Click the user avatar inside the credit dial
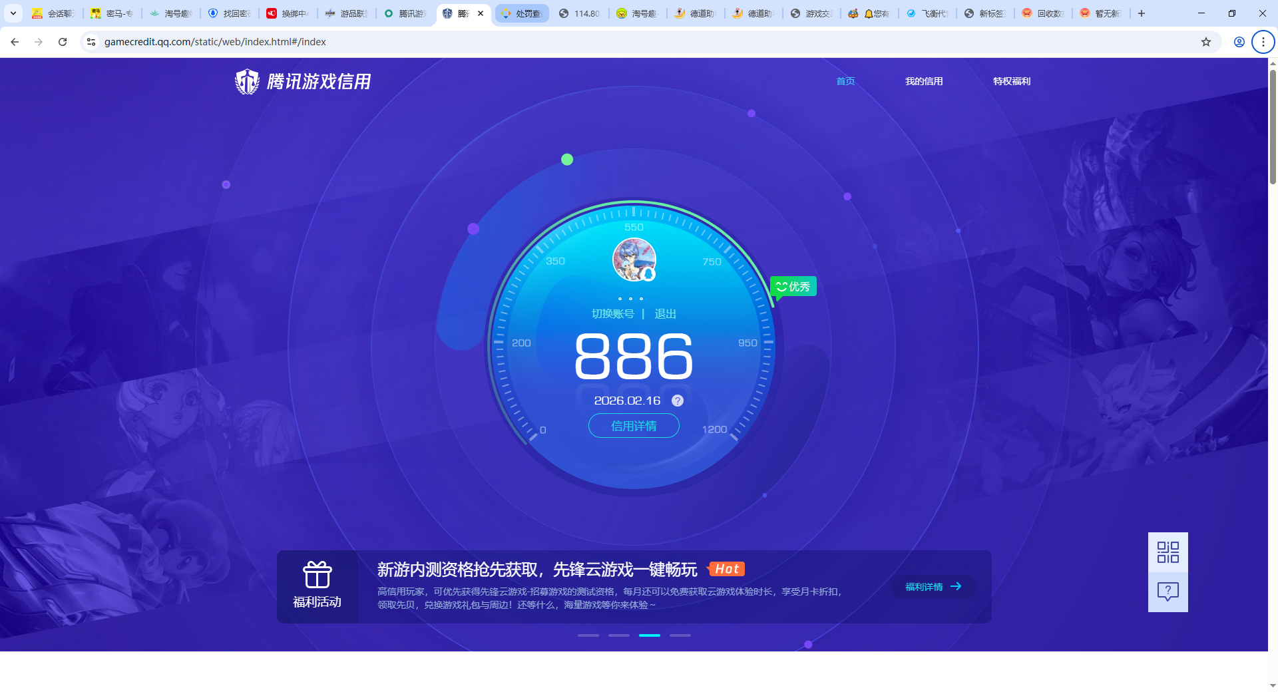 click(x=633, y=259)
